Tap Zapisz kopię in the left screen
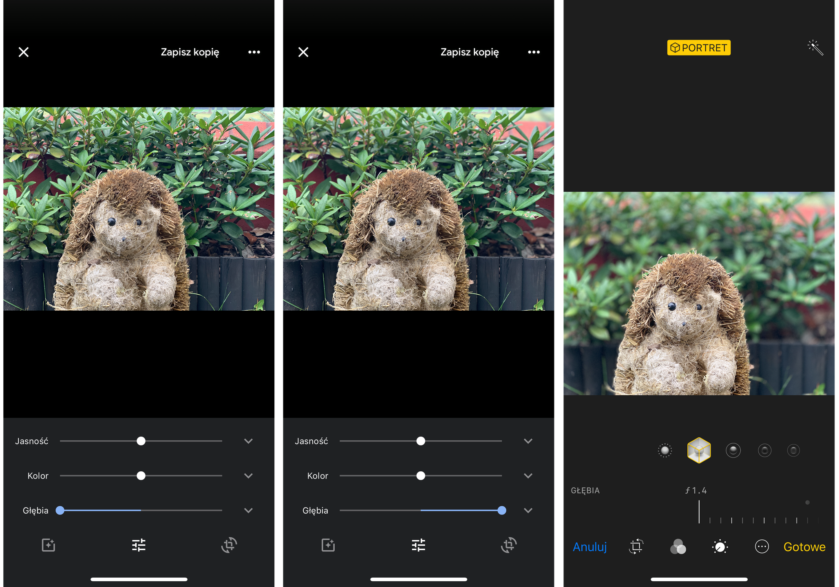 point(190,52)
